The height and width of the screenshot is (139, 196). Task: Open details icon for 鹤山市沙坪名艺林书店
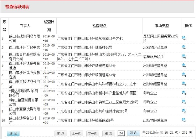pos(184,120)
